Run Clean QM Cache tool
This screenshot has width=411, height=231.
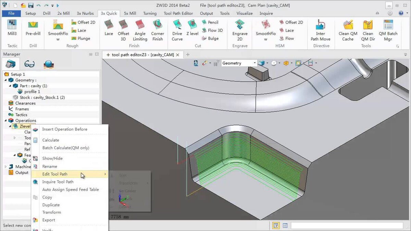point(348,30)
